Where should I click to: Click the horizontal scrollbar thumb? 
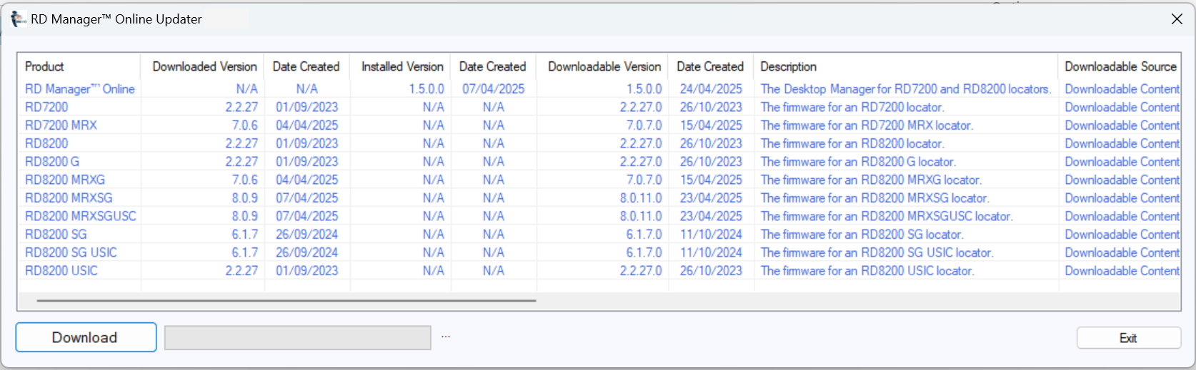[x=286, y=301]
